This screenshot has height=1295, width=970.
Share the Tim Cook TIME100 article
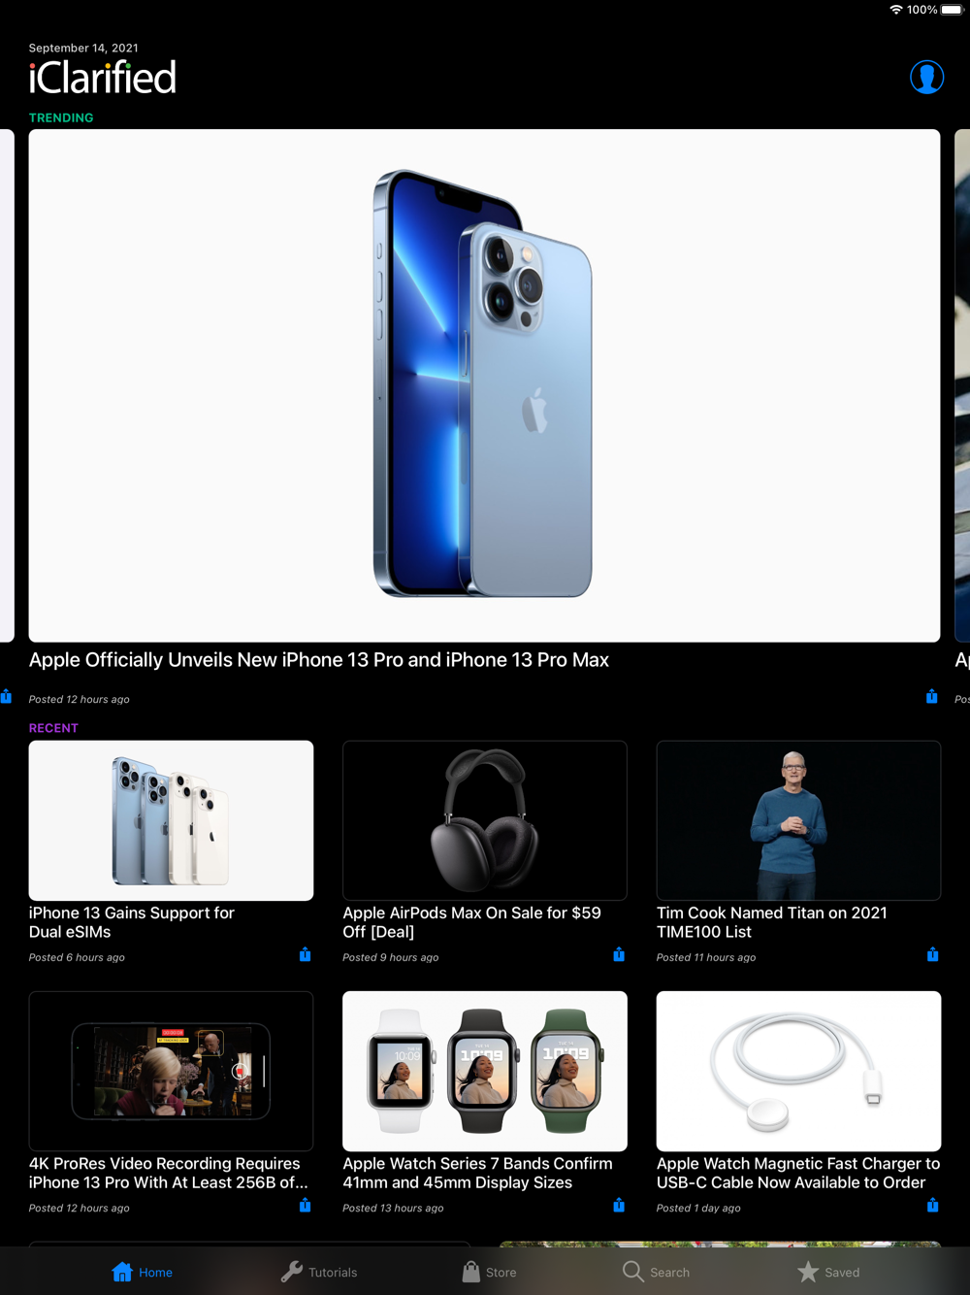(932, 954)
